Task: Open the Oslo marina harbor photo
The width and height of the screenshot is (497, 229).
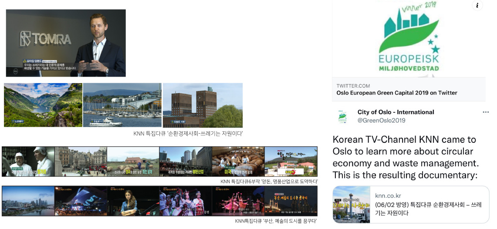Action: [x=122, y=105]
